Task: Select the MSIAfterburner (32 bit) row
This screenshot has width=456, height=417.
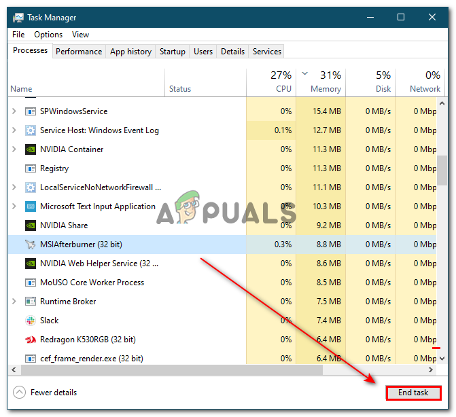Action: [222, 244]
